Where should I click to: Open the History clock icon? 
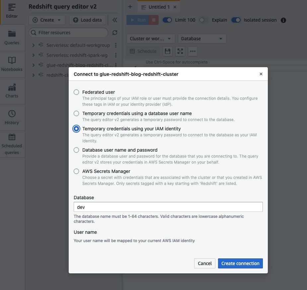12,114
